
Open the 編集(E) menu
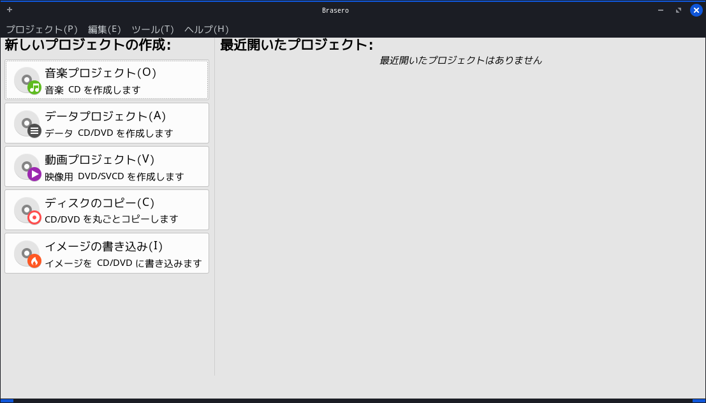coord(105,29)
